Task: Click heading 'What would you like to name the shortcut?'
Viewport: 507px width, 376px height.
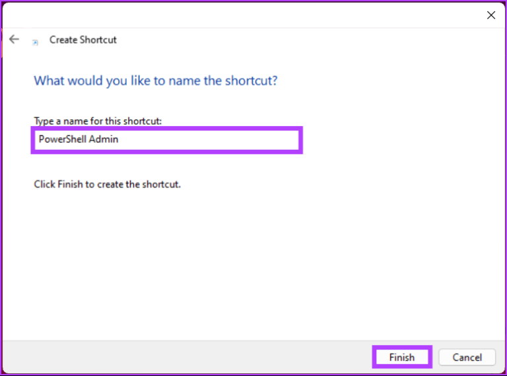Action: (156, 80)
